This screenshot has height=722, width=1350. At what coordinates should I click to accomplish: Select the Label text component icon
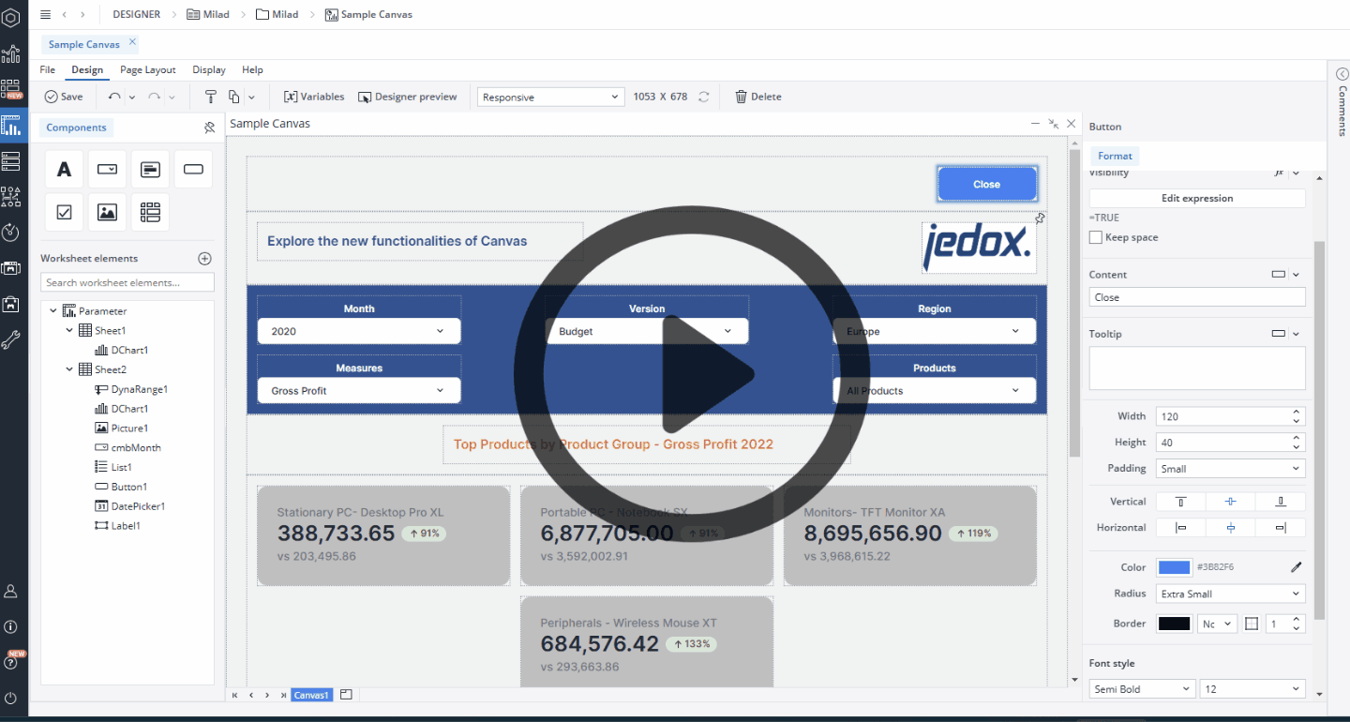tap(64, 170)
